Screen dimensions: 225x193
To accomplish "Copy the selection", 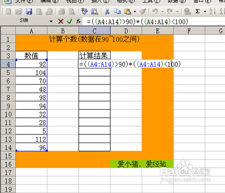I will click(x=117, y=12).
